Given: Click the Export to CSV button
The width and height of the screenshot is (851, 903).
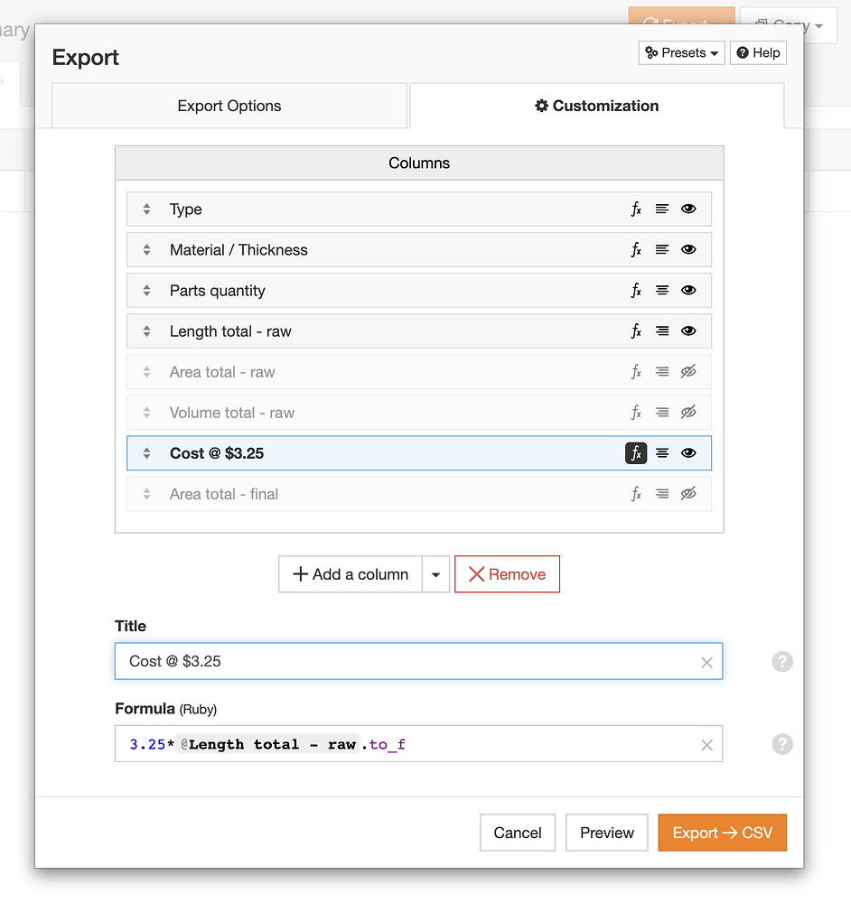Looking at the screenshot, I should [722, 832].
